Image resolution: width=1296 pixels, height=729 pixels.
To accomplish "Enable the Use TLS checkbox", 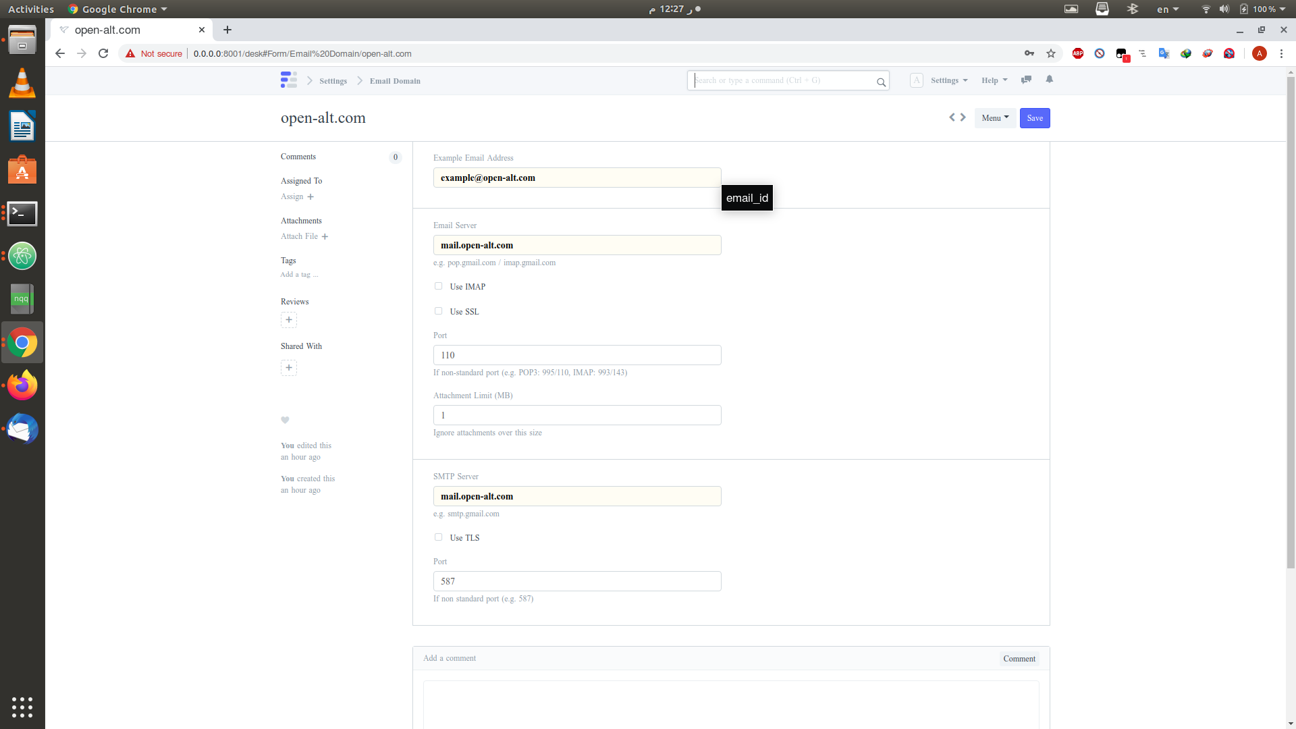I will tap(438, 537).
